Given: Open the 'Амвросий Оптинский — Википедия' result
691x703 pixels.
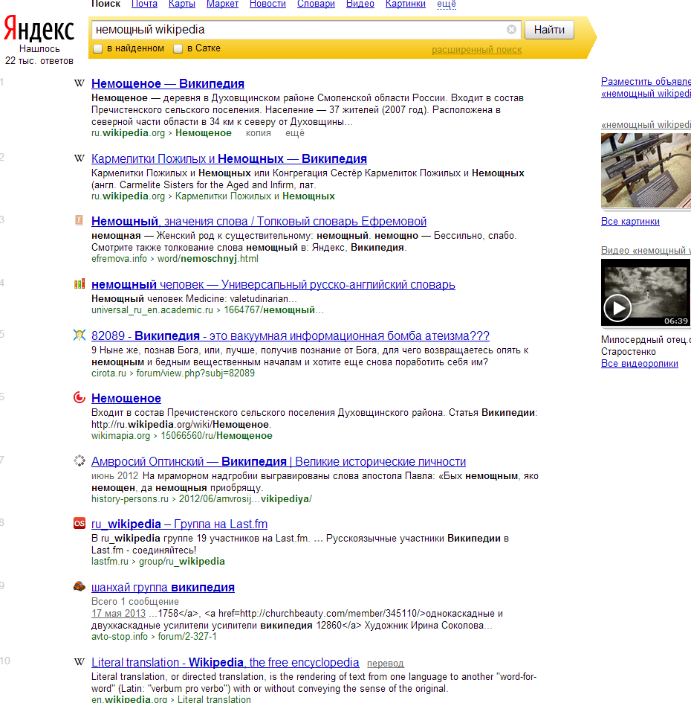Looking at the screenshot, I should [x=278, y=461].
